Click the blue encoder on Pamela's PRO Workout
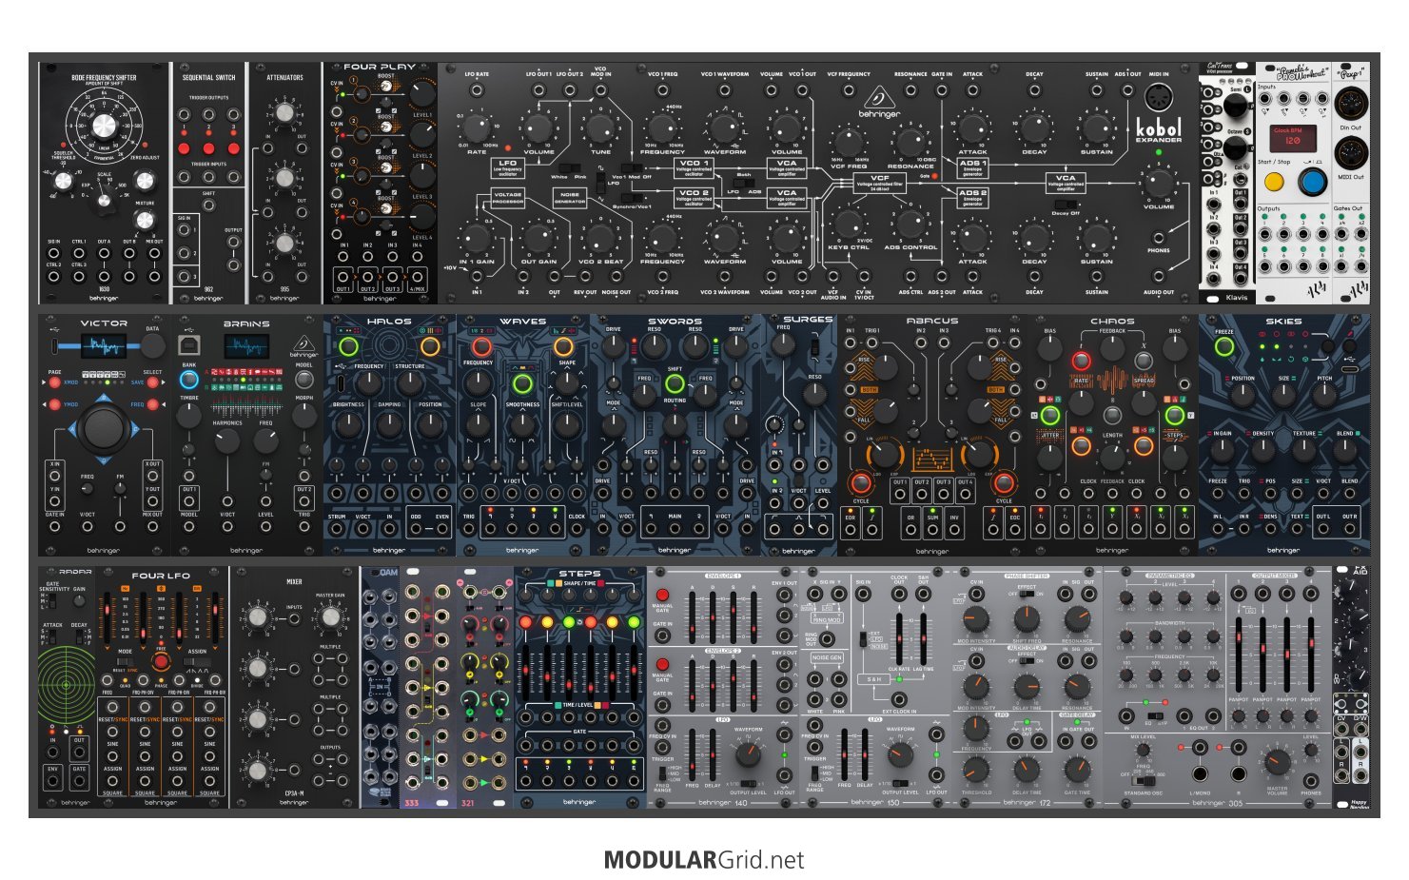1409x880 pixels. [1312, 182]
